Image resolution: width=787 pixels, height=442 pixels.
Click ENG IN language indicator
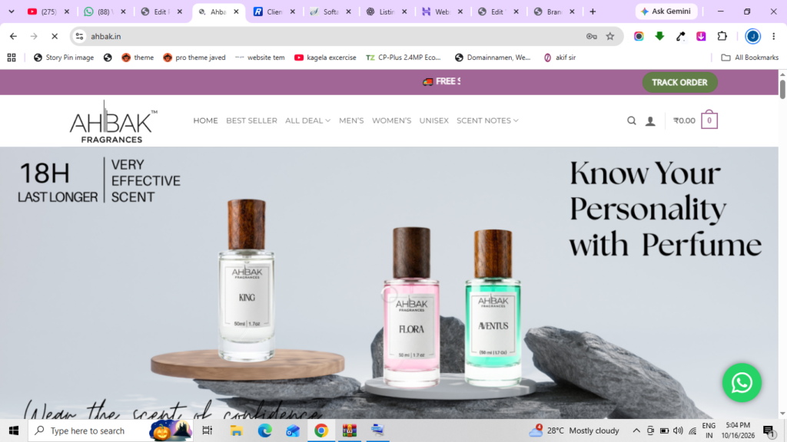tap(709, 430)
